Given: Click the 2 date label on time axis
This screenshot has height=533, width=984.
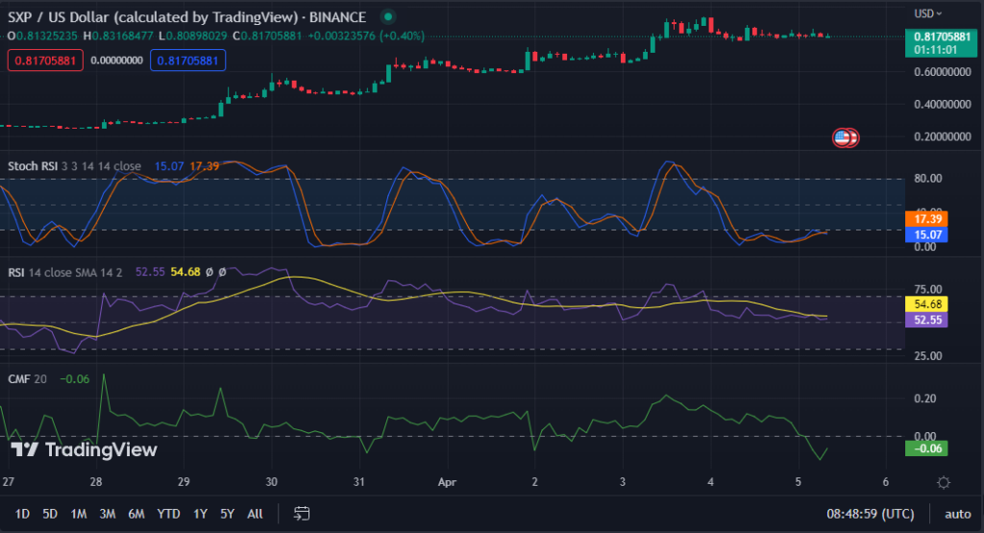Looking at the screenshot, I should click(534, 482).
